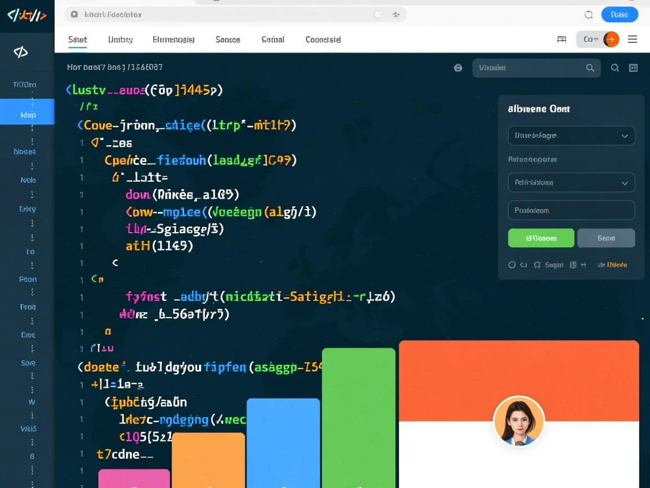
Task: Click the colorful code logo in top-left corner
Action: tap(27, 15)
